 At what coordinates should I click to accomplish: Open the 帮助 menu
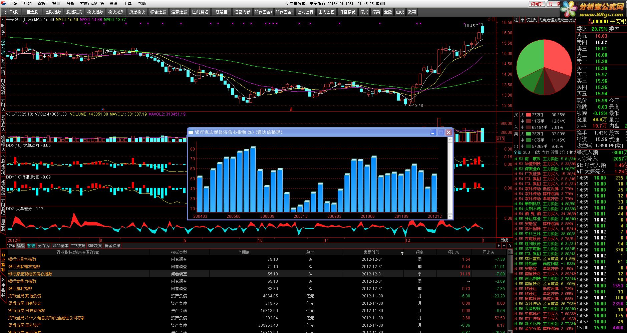pyautogui.click(x=142, y=3)
